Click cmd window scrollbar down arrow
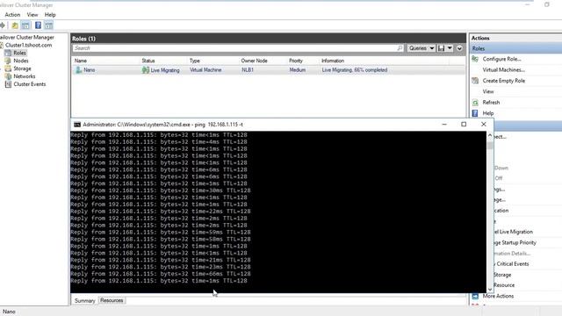 point(490,290)
